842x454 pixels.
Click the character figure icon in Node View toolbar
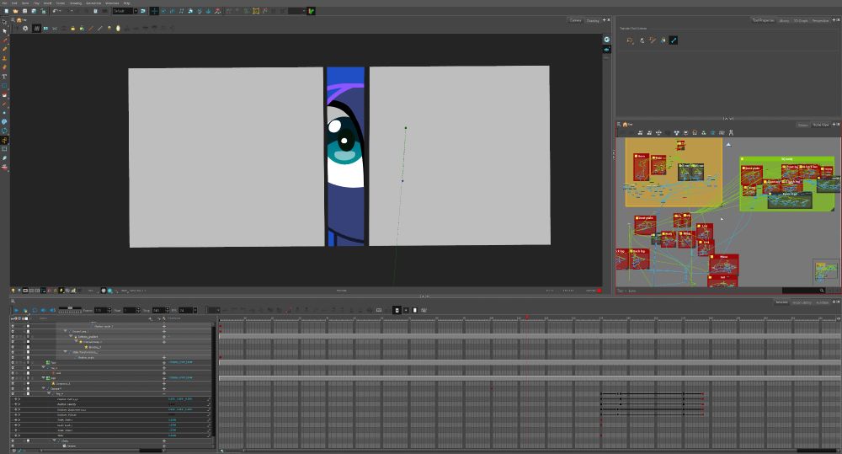coord(731,133)
